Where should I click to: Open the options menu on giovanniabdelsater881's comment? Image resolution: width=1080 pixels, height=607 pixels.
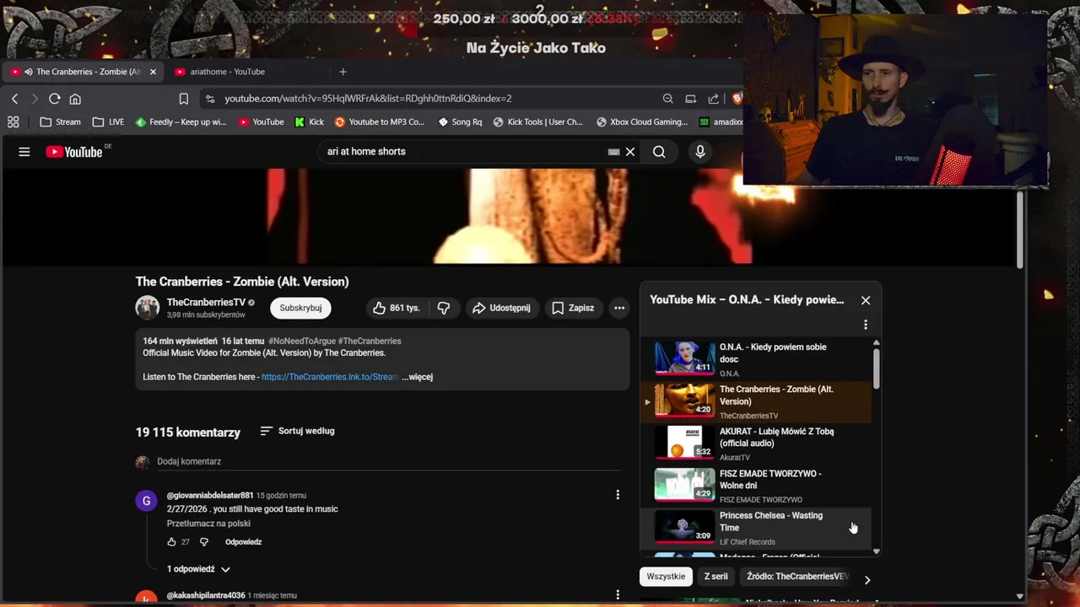(618, 495)
